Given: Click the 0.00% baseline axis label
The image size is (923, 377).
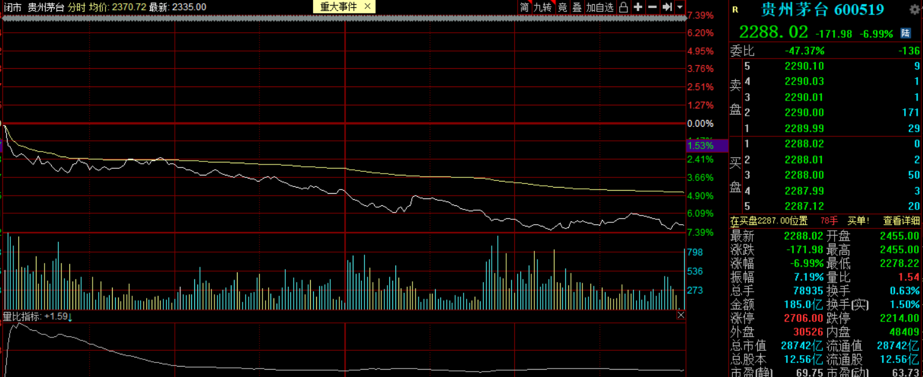Looking at the screenshot, I should tap(700, 123).
